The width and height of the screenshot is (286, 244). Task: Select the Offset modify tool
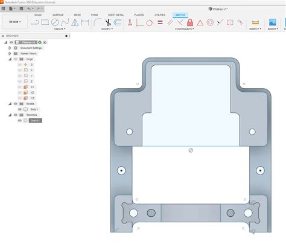pos(118,22)
